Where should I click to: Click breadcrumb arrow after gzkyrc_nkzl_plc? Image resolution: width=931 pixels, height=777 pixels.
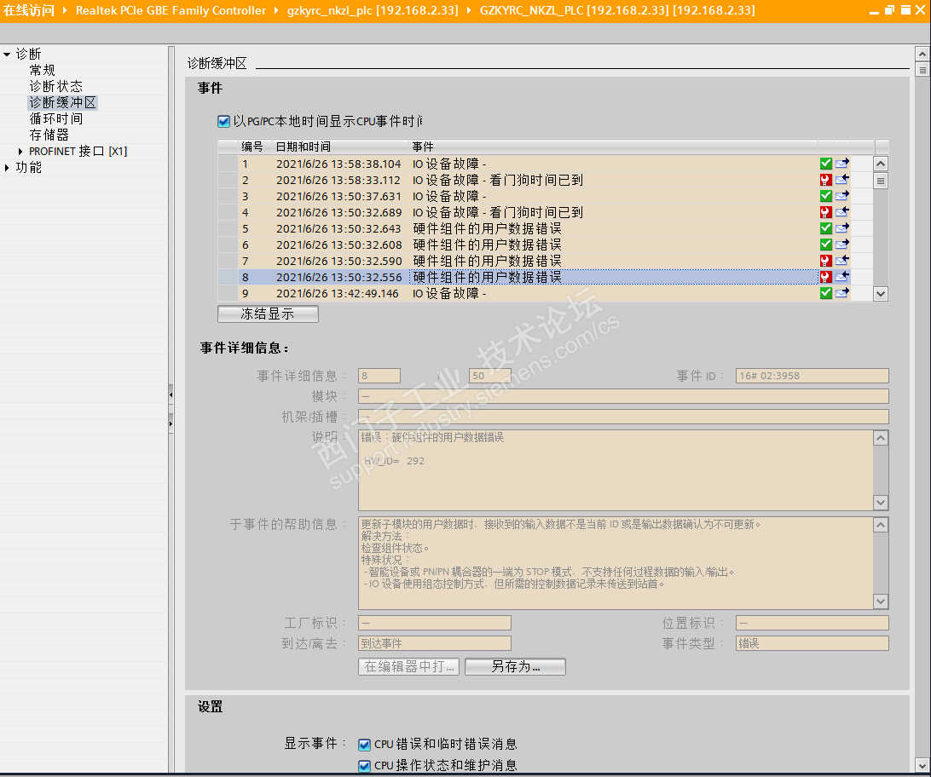[468, 10]
